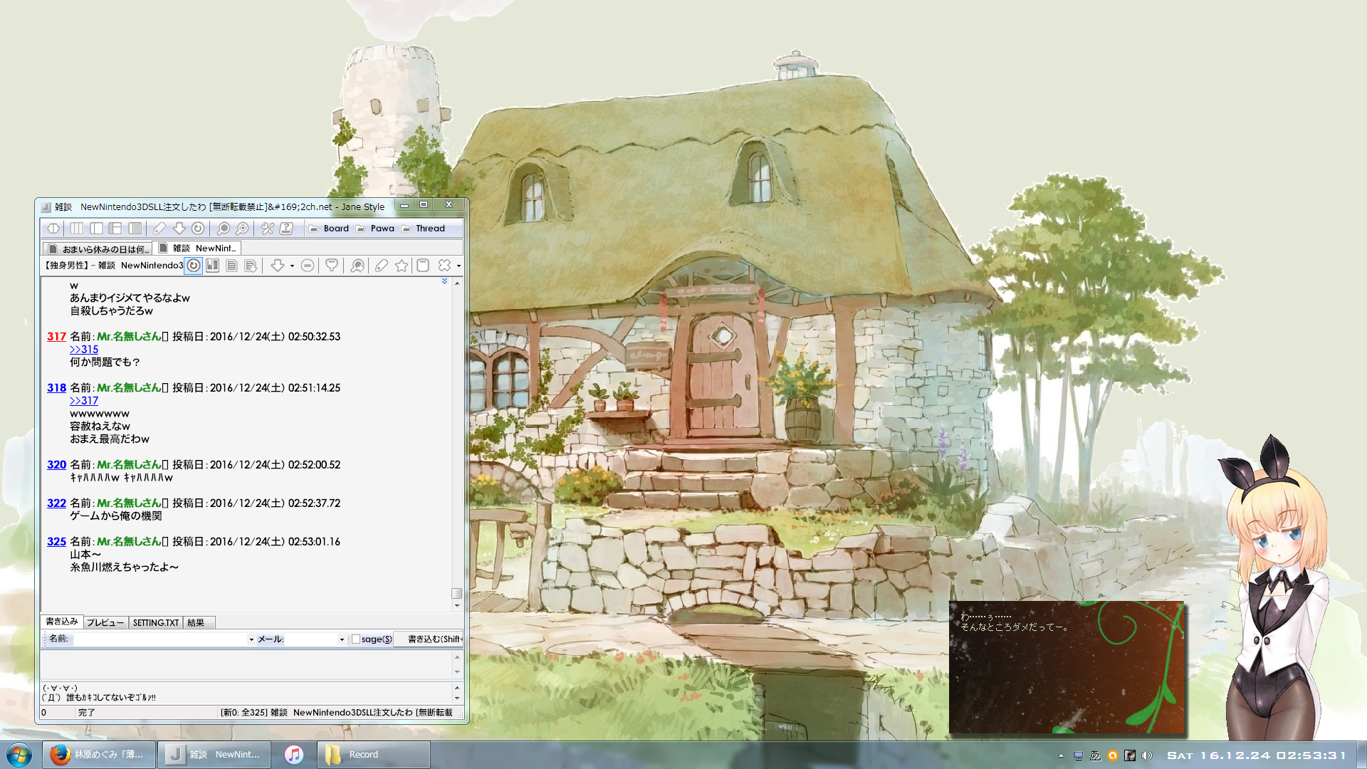Click the document with arrow icon
The width and height of the screenshot is (1367, 769).
coord(251,266)
